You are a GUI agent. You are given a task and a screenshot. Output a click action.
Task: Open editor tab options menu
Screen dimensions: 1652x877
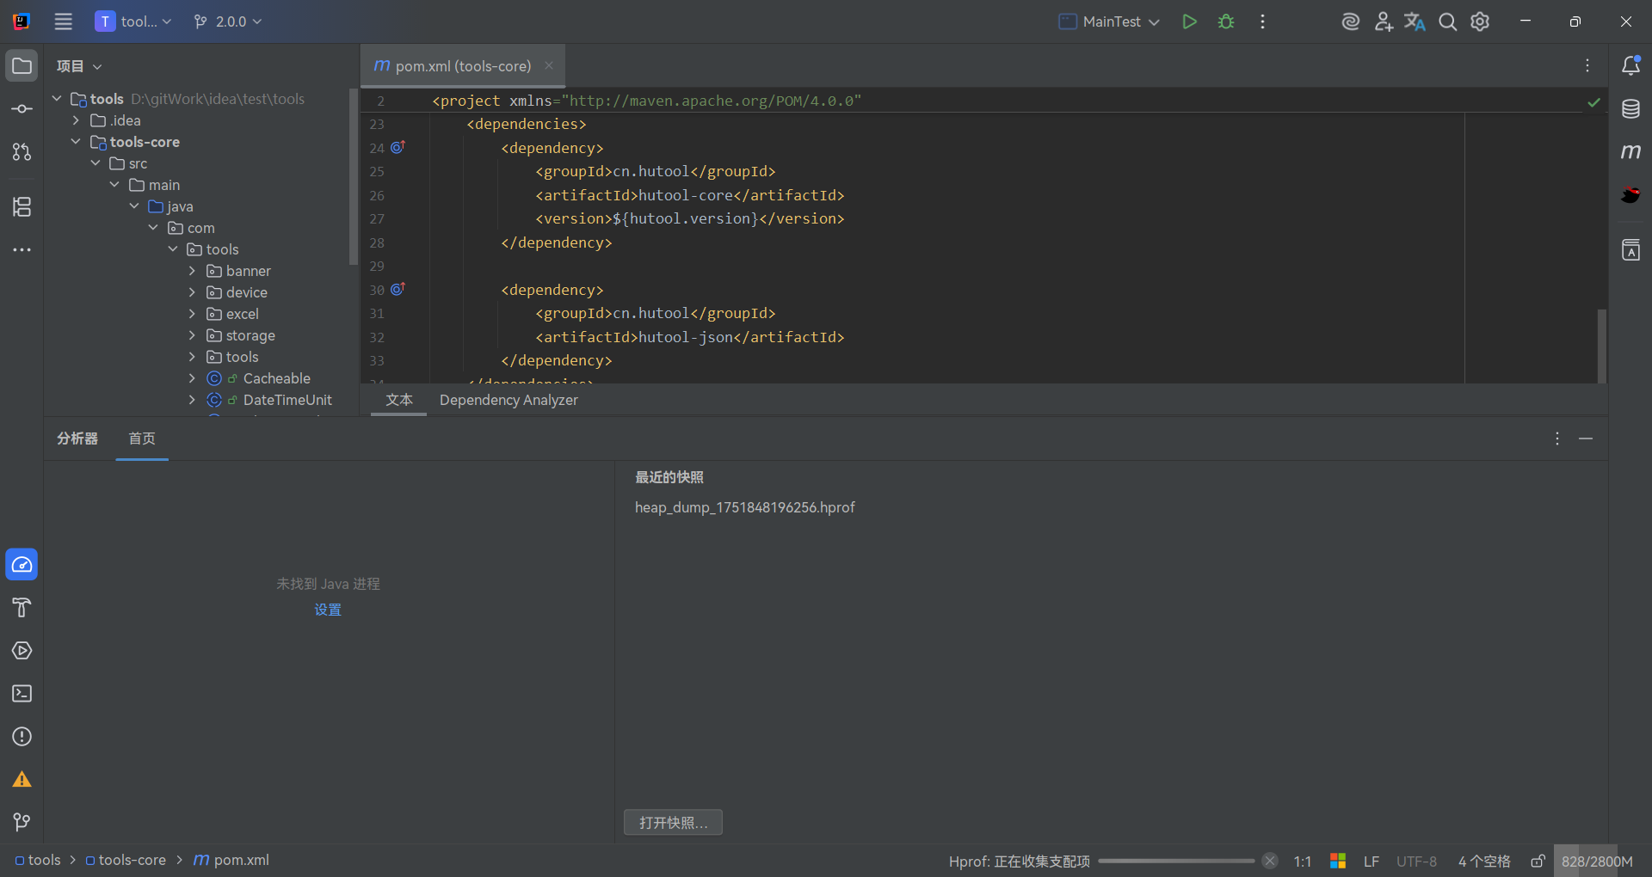[x=1587, y=65]
